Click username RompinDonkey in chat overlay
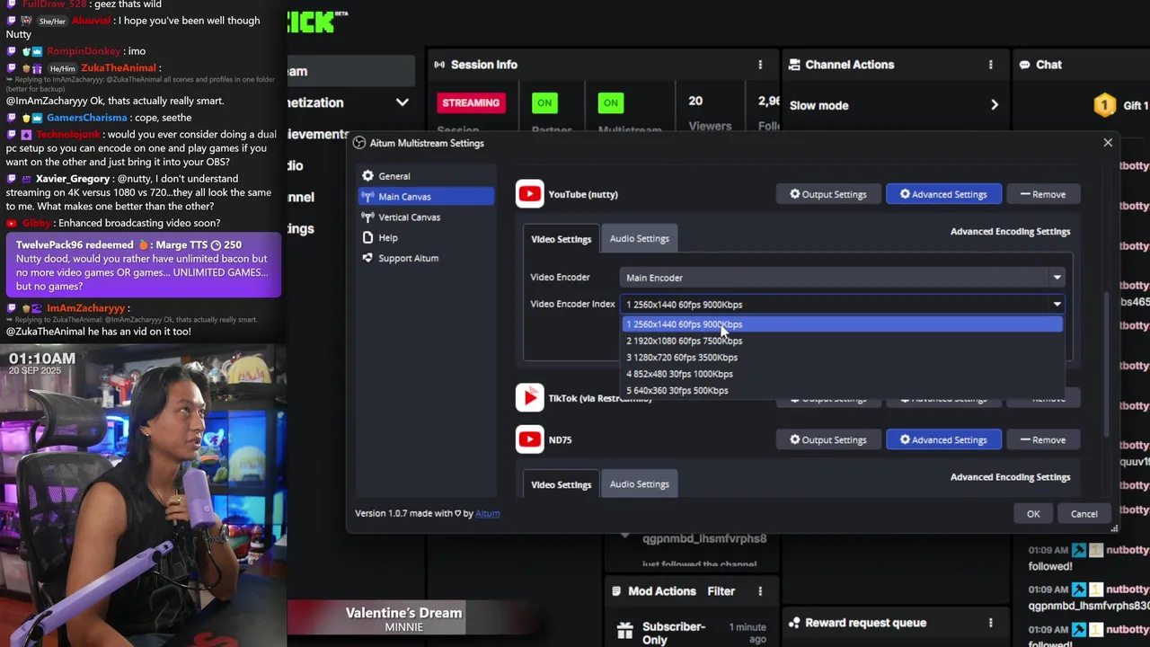This screenshot has height=647, width=1150. pyautogui.click(x=84, y=51)
